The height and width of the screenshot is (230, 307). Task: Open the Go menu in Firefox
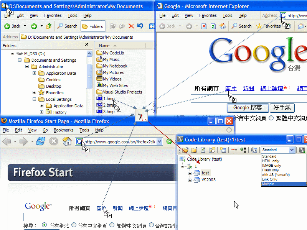tap(45, 130)
